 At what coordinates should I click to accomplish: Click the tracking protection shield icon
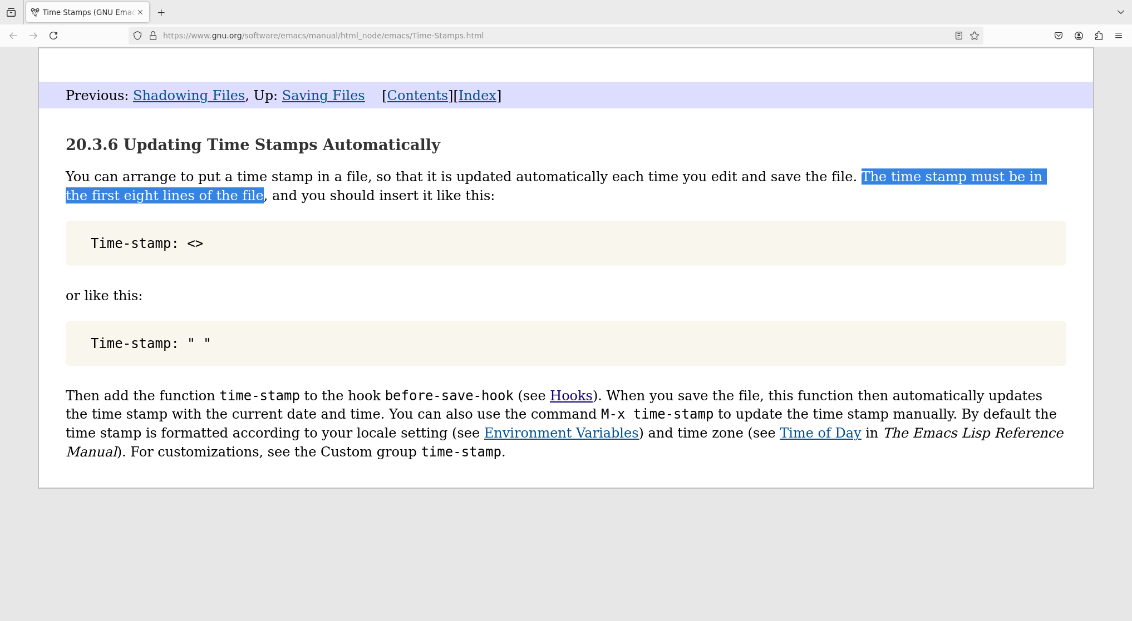tap(137, 36)
